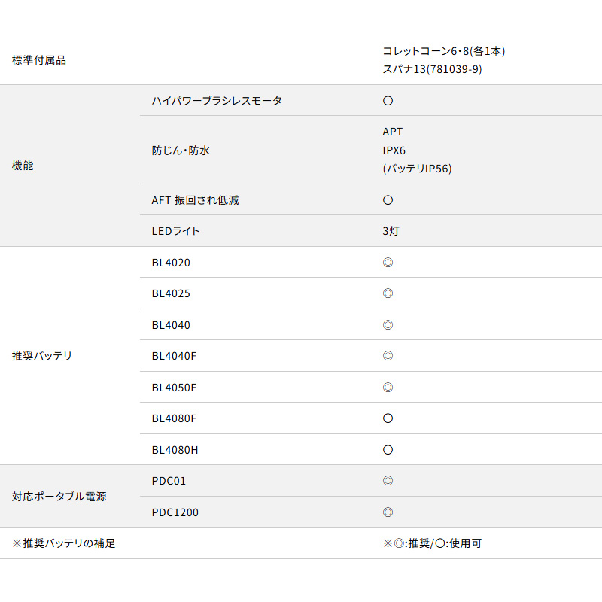
Task: Click the BL4040F battery name
Action: point(174,356)
